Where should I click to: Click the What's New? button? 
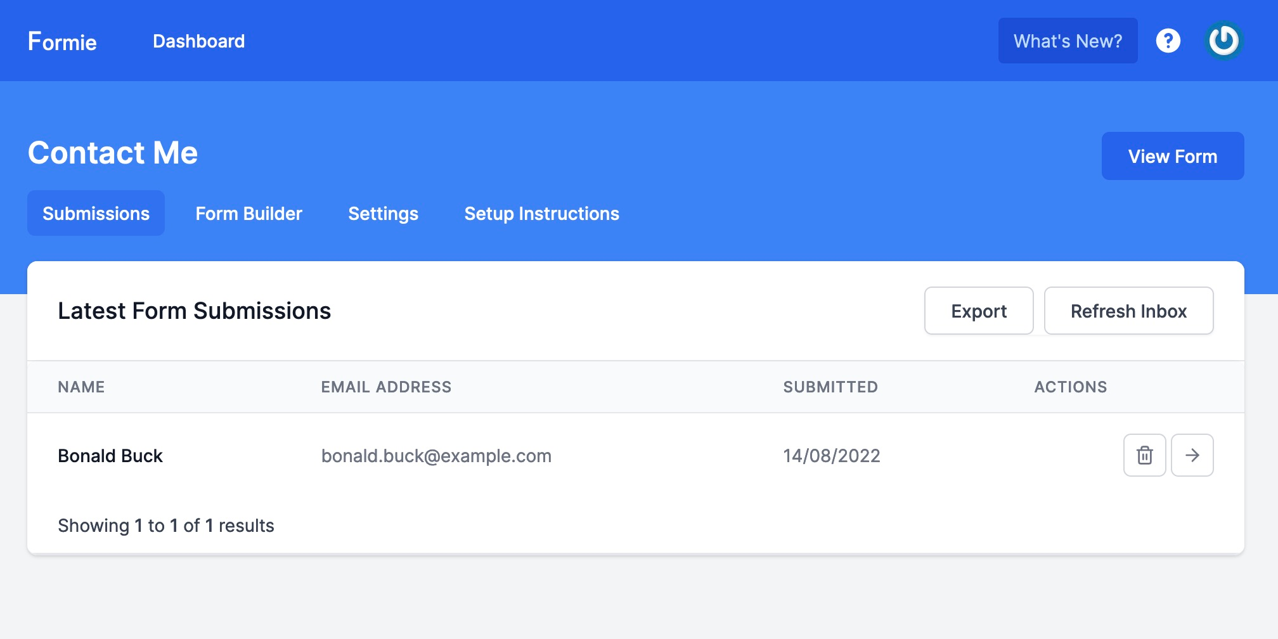tap(1068, 41)
